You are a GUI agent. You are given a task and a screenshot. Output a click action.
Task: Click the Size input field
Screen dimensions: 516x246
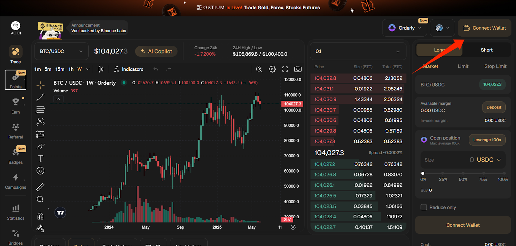click(463, 160)
